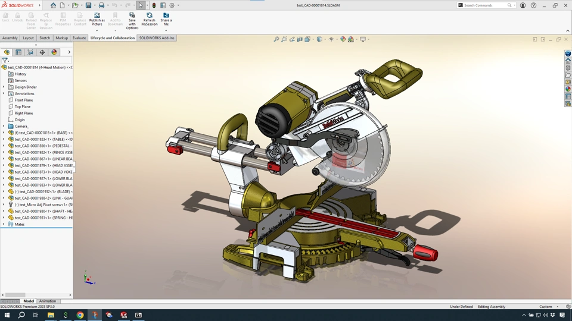
Task: Open Windows Start button on taskbar
Action: 7,315
